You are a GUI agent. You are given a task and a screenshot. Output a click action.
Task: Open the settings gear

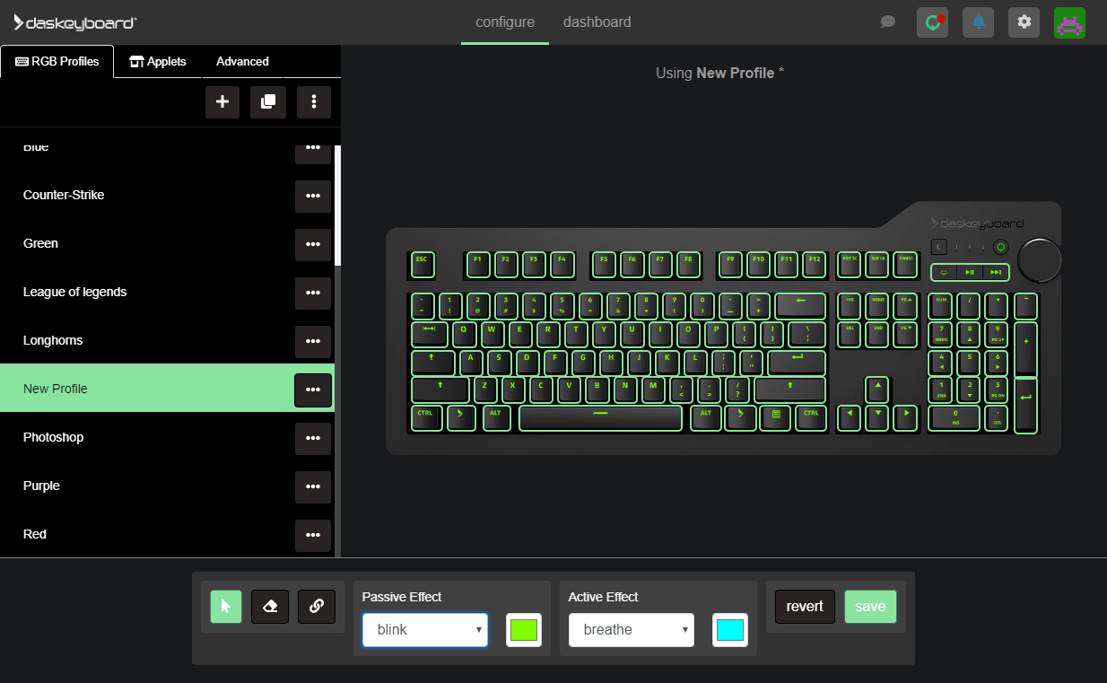click(x=1024, y=22)
